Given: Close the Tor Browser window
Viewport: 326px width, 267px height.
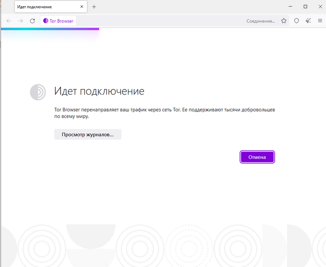Looking at the screenshot, I should point(320,7).
